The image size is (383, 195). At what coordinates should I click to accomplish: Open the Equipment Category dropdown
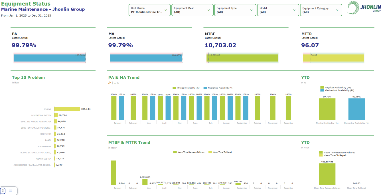321,10
